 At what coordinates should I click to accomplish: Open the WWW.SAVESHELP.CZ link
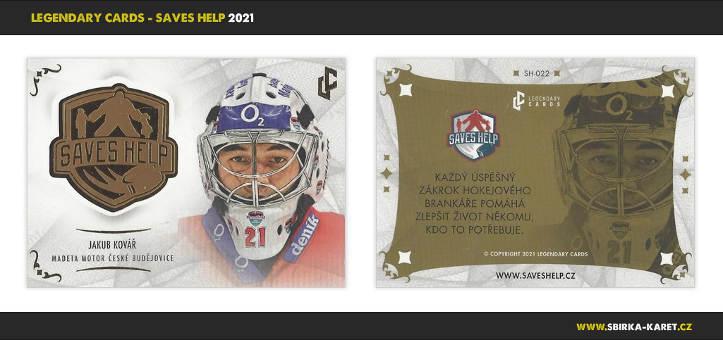(535, 275)
